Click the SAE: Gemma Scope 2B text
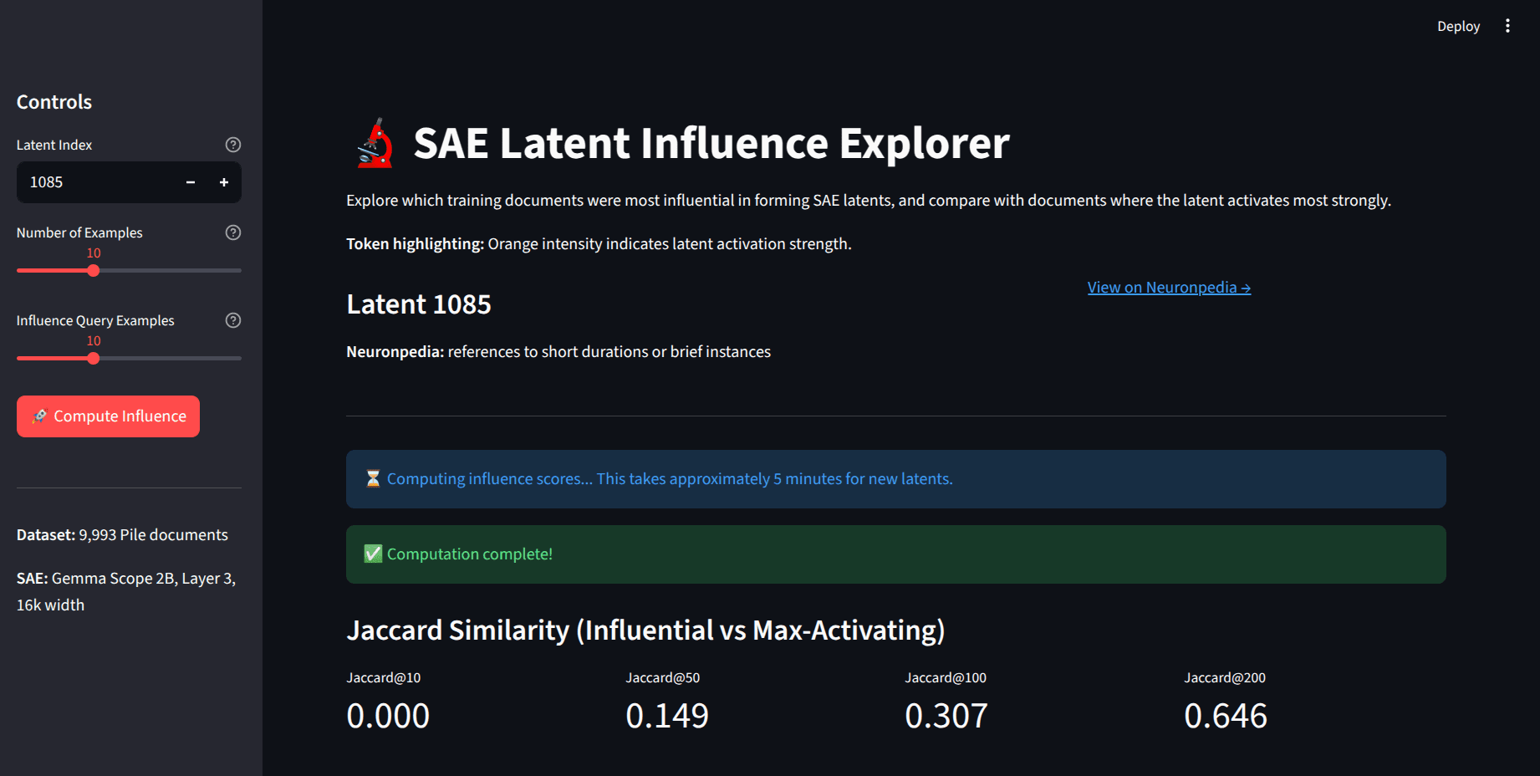This screenshot has height=776, width=1540. (x=126, y=591)
